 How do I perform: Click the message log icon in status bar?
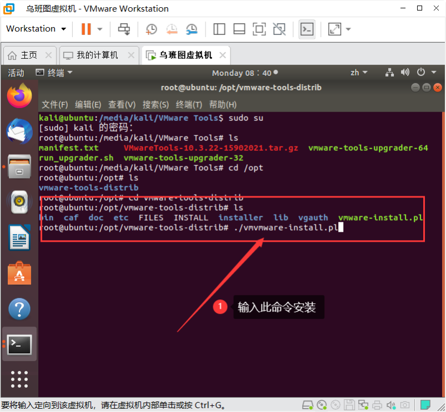point(425,404)
